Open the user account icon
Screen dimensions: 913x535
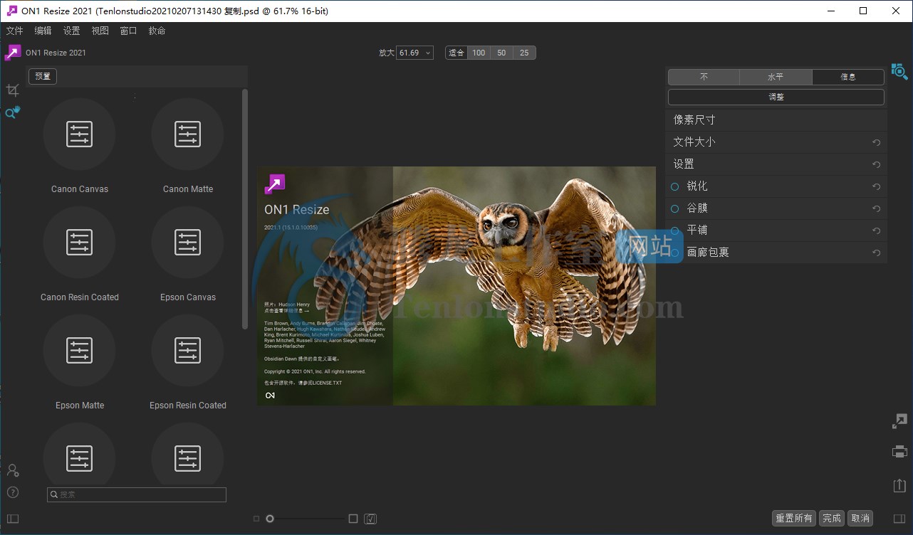point(12,470)
